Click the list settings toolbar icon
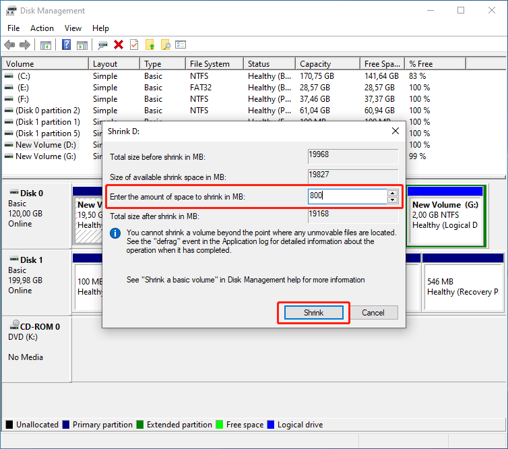 (181, 44)
